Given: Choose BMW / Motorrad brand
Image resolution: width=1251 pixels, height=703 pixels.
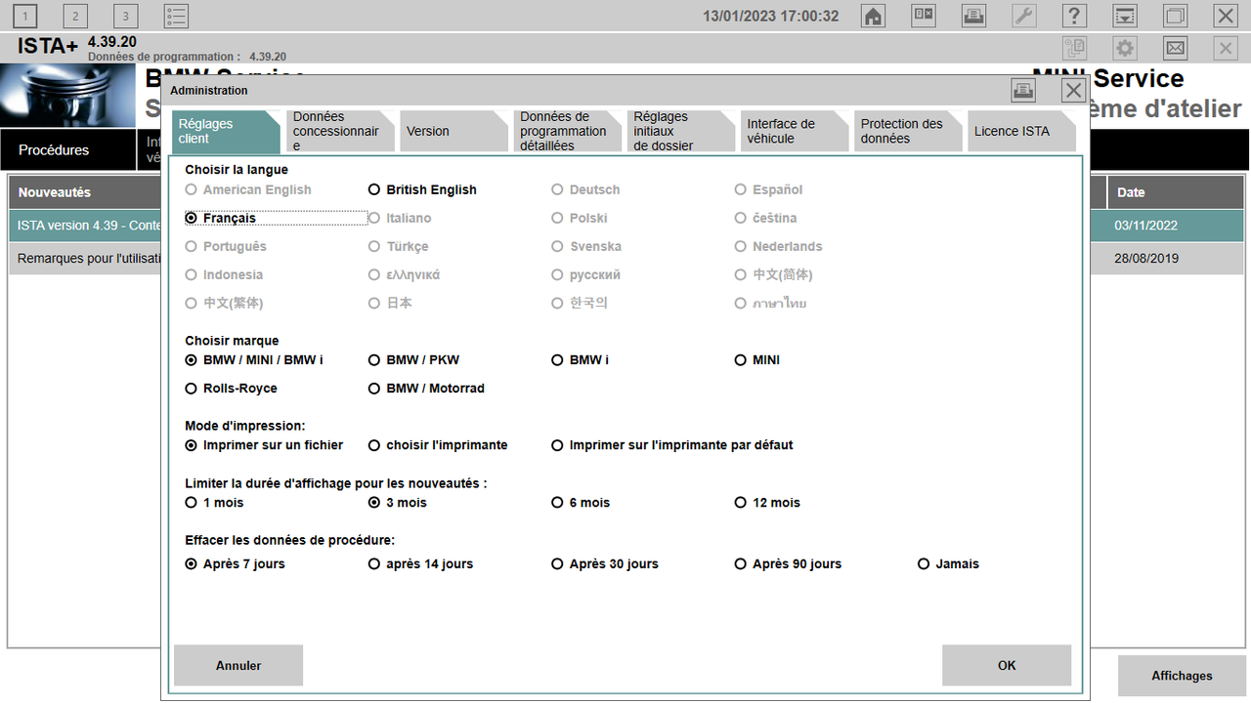Looking at the screenshot, I should (x=426, y=388).
